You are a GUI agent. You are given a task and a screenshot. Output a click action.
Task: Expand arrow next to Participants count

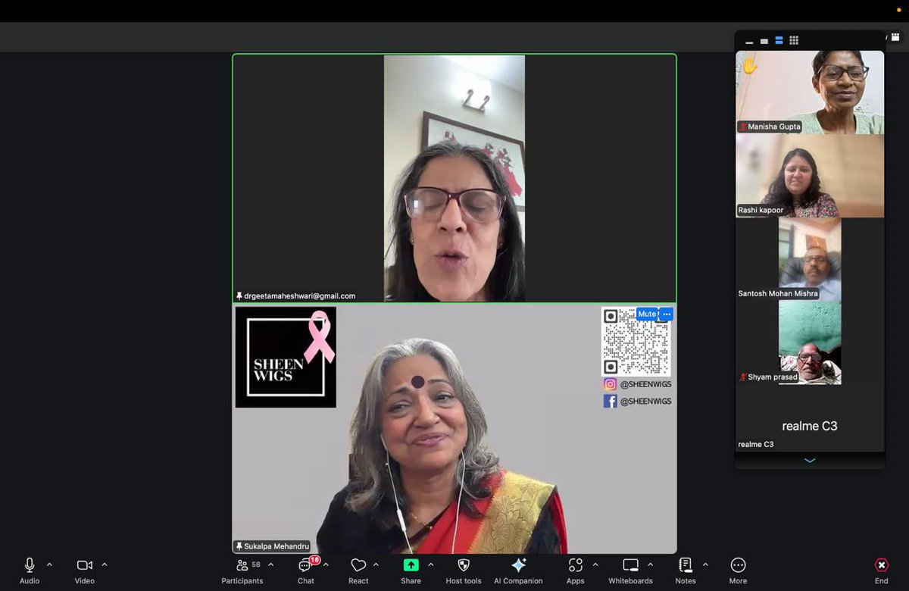click(x=270, y=564)
